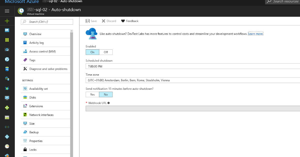Screen dimensions: 300x157
Task: Open SQL databases from the sidebar
Action: point(7,69)
